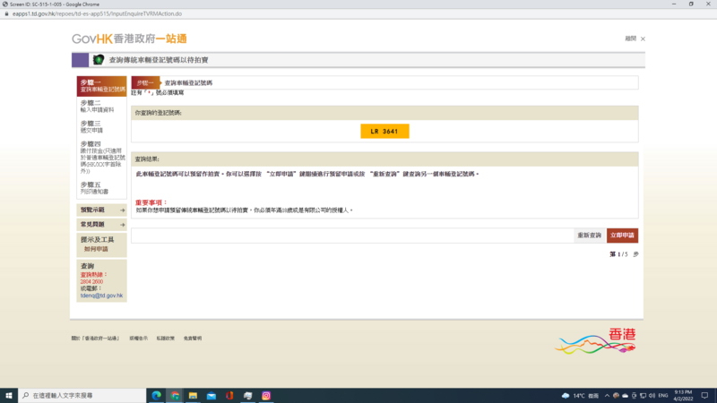Click the vehicle registration emblem beside page title

pos(99,60)
